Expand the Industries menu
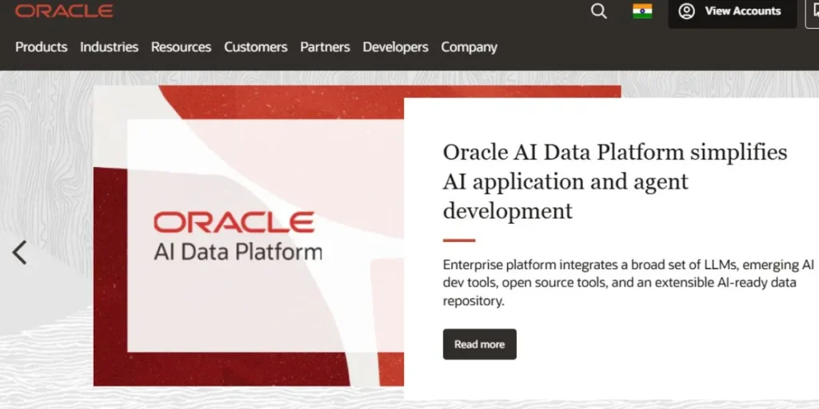 (109, 47)
